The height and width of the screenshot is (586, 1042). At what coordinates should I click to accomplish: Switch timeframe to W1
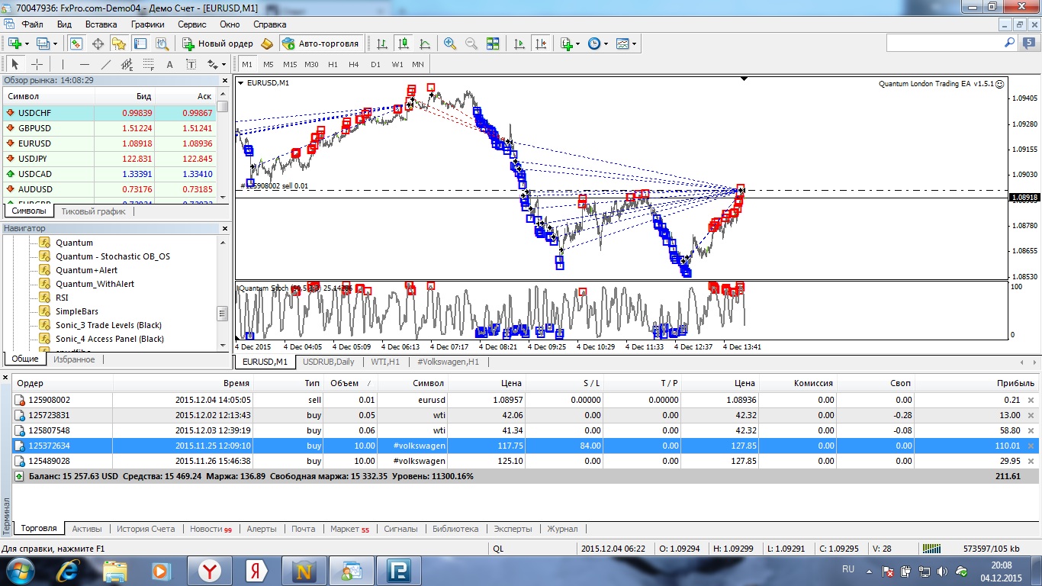point(397,64)
